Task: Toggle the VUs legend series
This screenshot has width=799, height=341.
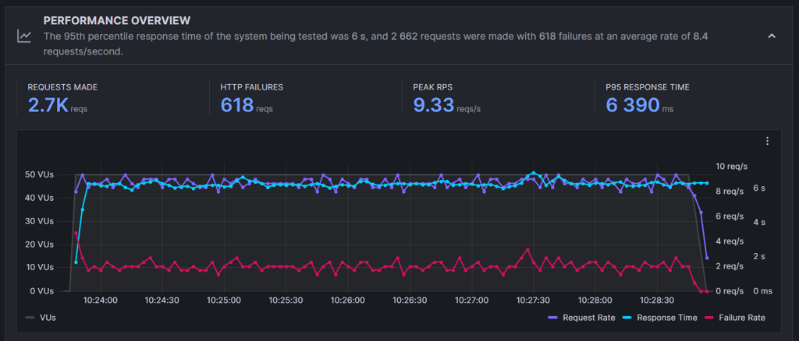Action: pyautogui.click(x=41, y=318)
